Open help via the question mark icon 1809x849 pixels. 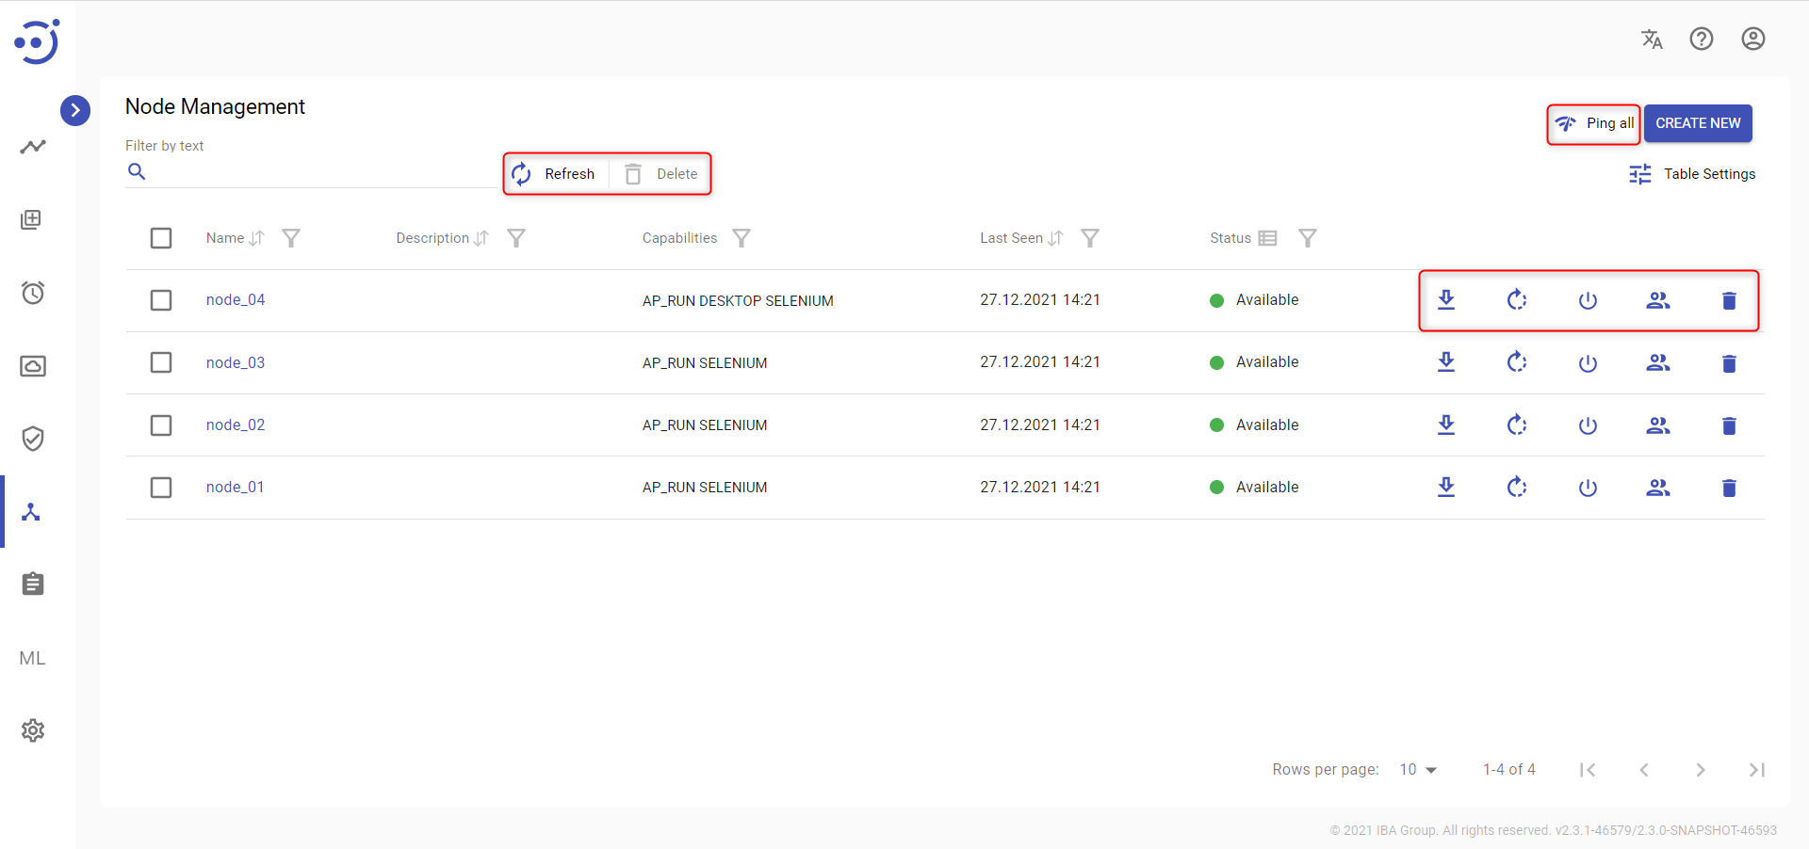(x=1702, y=39)
